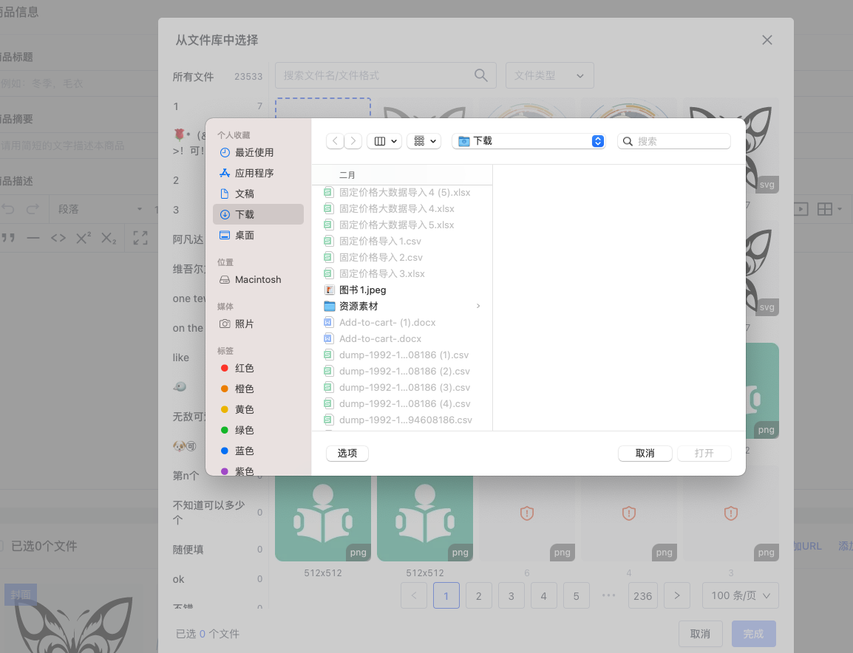The height and width of the screenshot is (653, 853).
Task: Click the forward navigation arrow in file picker
Action: (354, 141)
